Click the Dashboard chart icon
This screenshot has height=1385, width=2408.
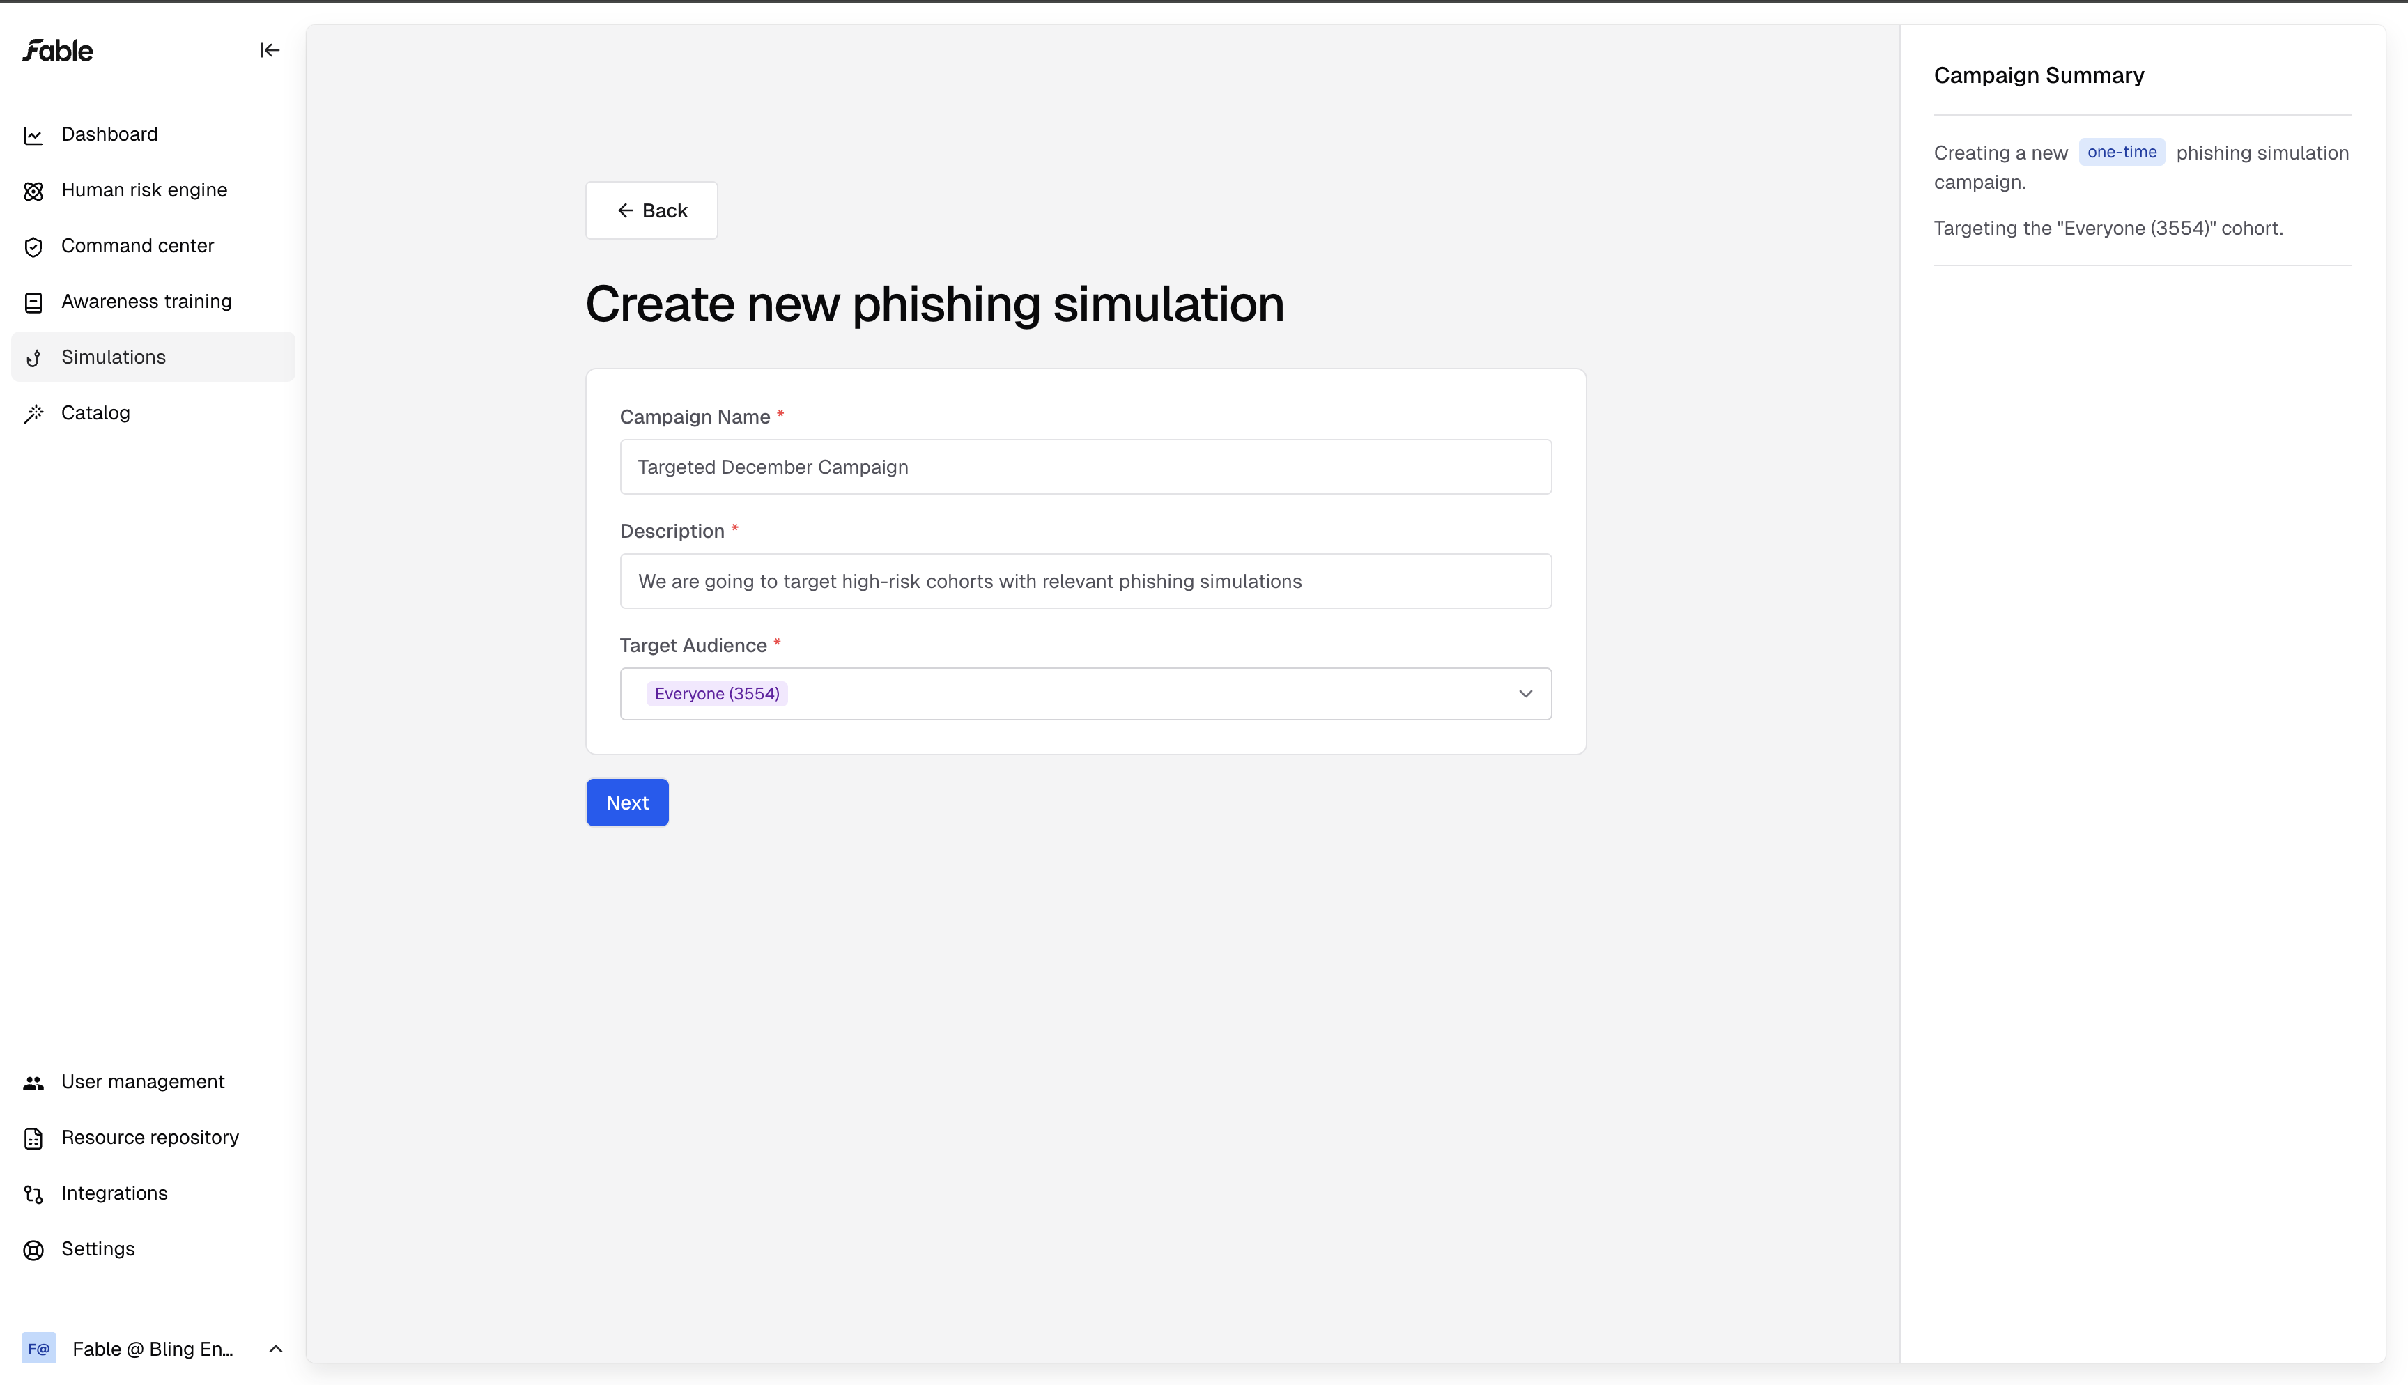(33, 135)
